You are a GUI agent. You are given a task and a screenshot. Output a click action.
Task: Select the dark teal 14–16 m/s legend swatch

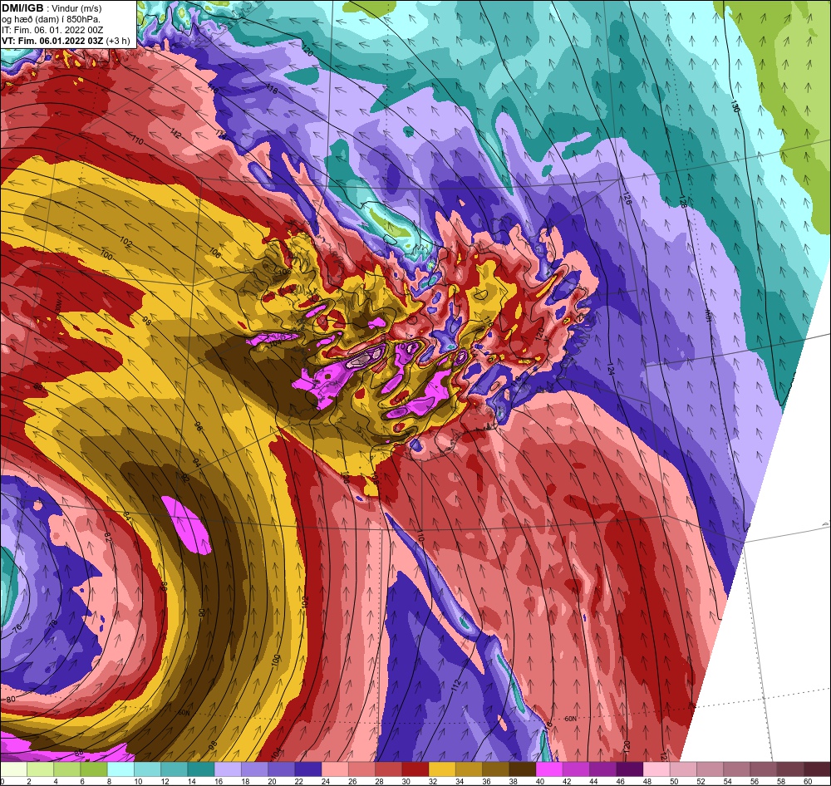coord(201,769)
